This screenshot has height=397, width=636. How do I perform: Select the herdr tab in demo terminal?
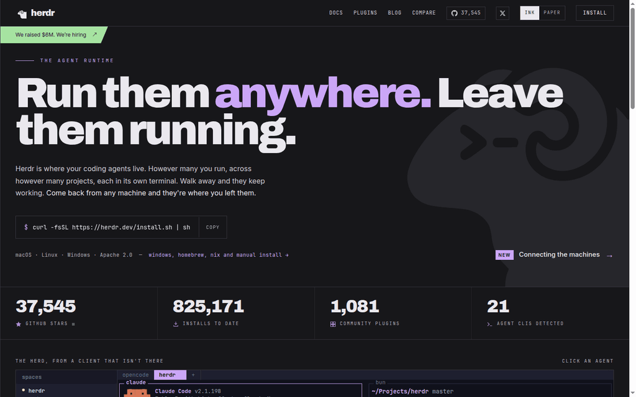(170, 375)
